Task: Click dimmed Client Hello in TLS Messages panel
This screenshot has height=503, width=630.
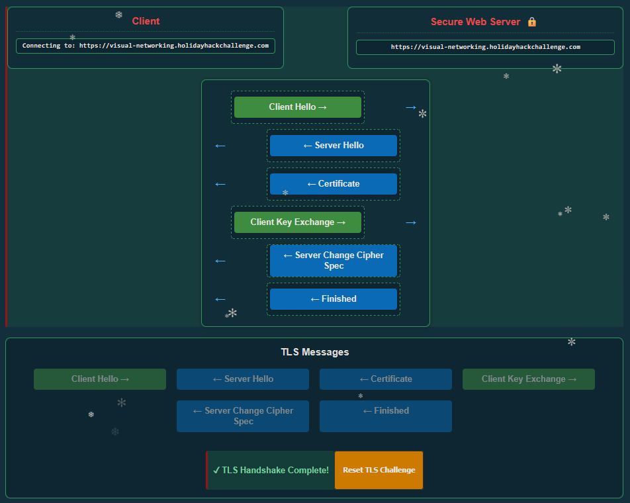Action: point(100,379)
